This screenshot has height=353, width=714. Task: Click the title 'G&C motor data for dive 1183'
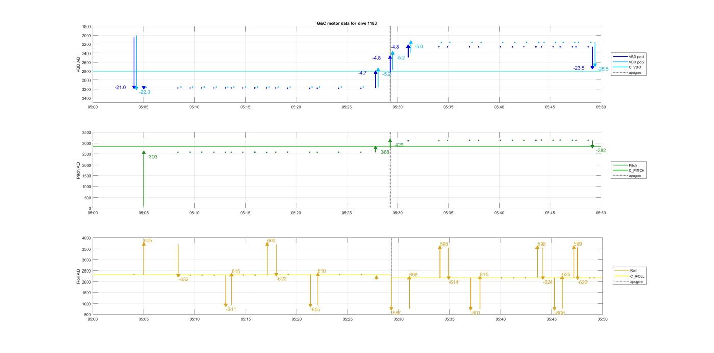(347, 23)
